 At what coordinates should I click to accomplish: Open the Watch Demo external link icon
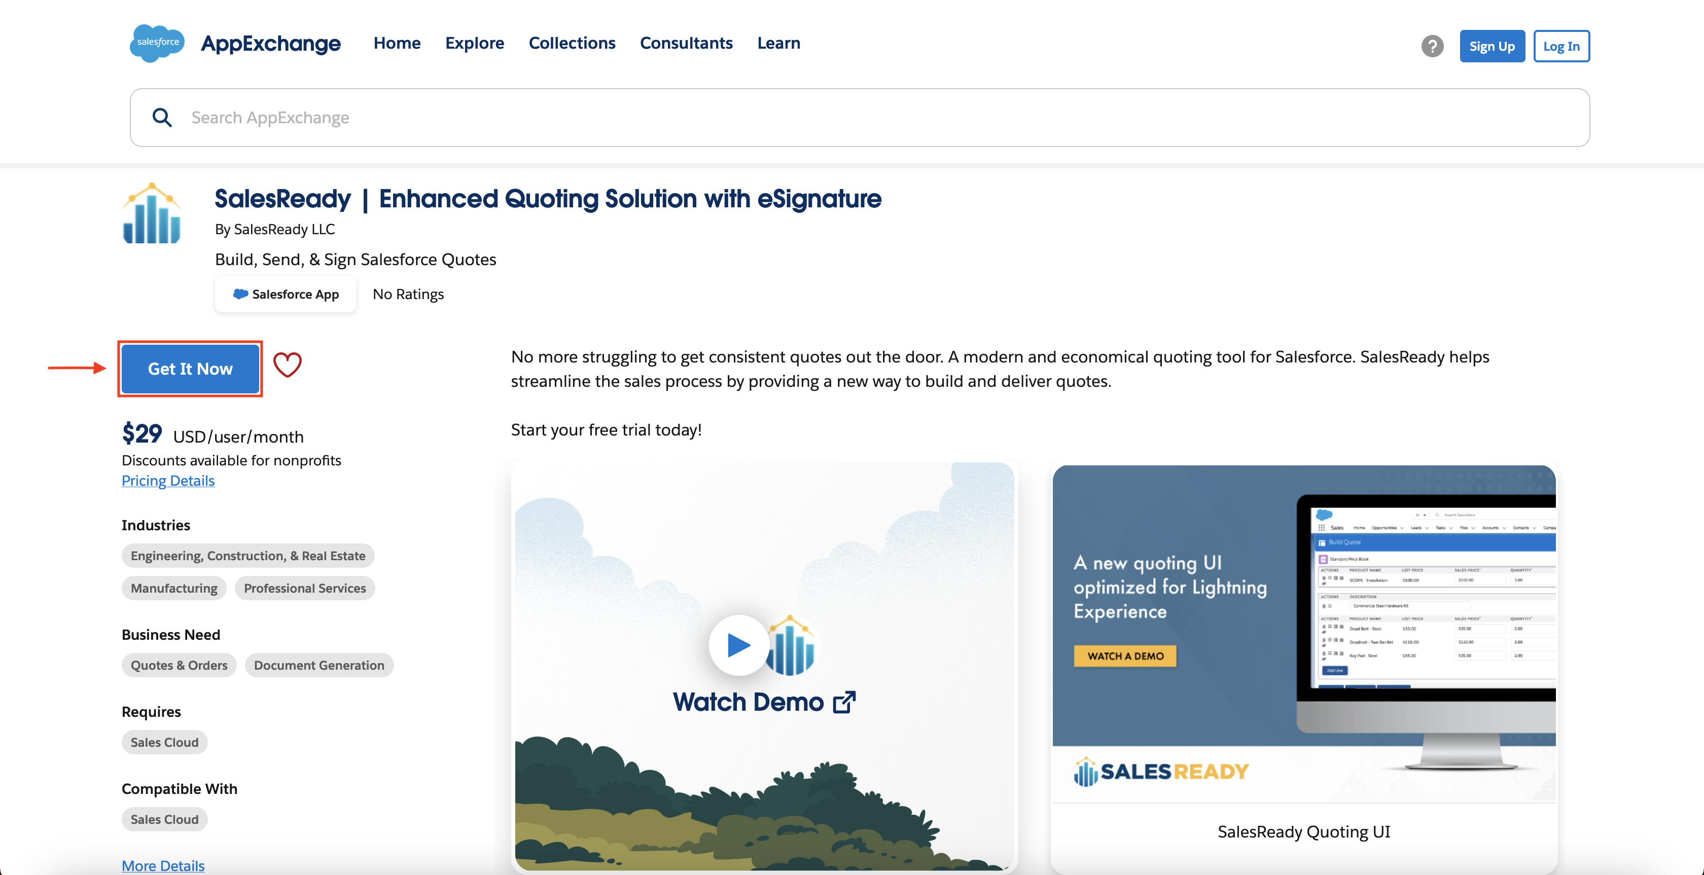tap(844, 702)
